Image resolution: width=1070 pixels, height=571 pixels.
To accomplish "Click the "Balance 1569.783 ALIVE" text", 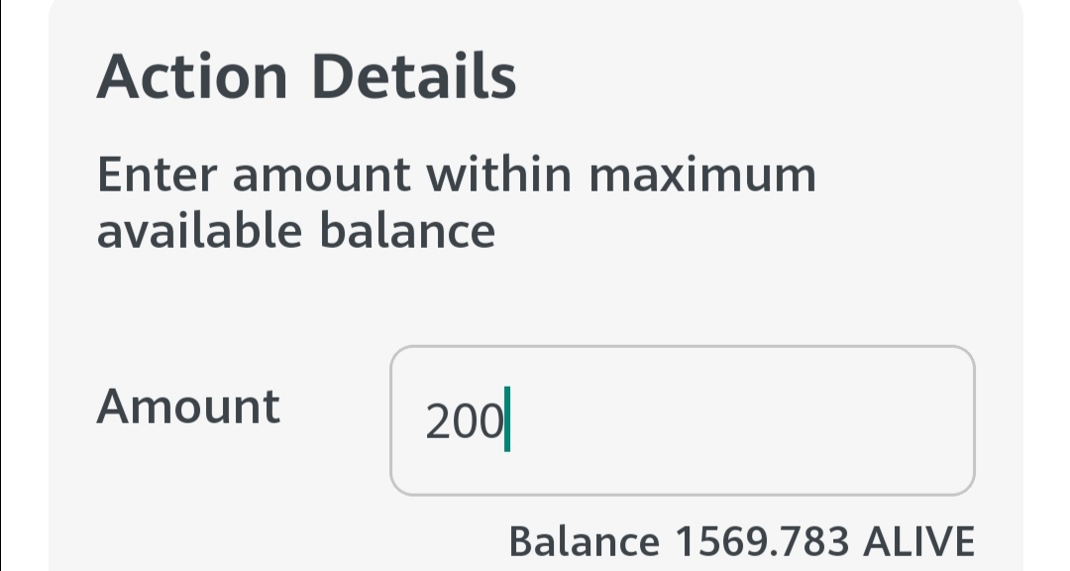I will (741, 541).
